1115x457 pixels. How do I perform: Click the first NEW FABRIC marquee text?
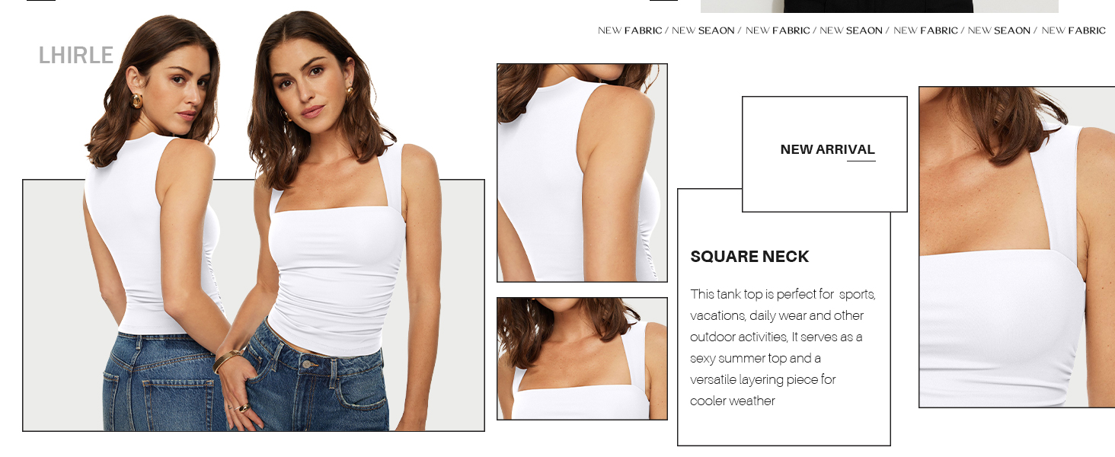630,30
